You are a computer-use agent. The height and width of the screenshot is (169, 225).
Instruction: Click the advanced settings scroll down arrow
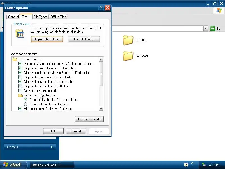(101, 108)
